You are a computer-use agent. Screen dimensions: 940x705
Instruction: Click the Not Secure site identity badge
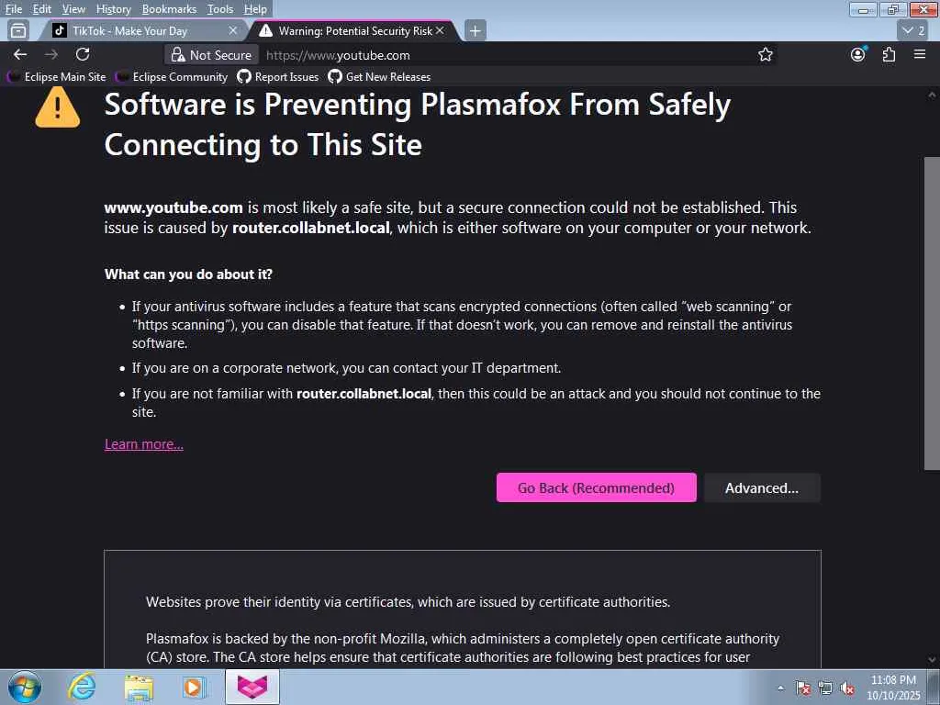[x=212, y=55]
